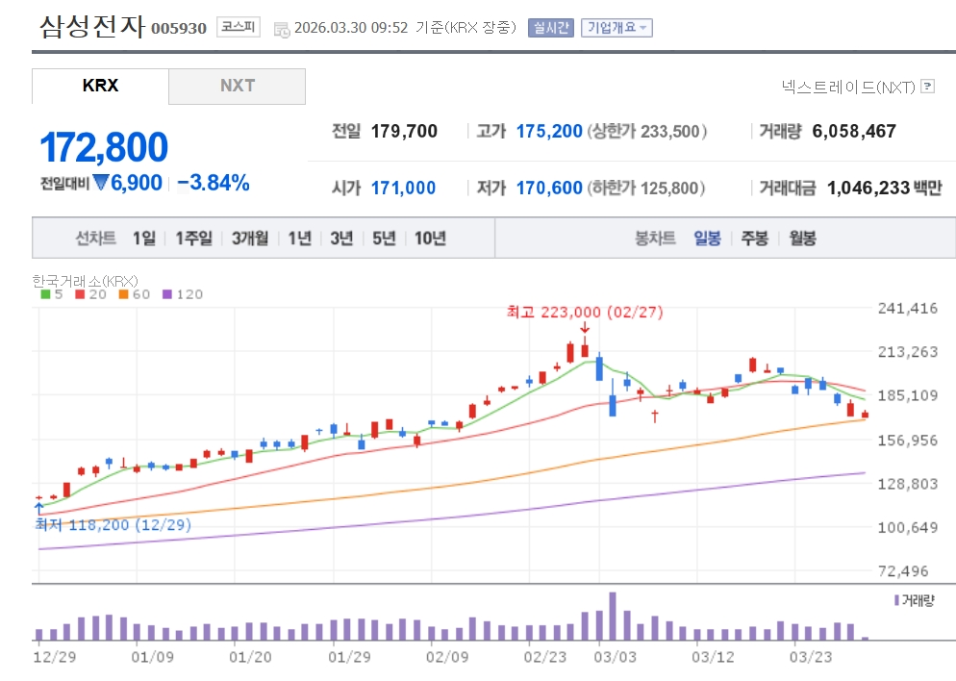Click the blue down-triangle price change icon
Viewport: 956px width, 681px height.
click(101, 183)
